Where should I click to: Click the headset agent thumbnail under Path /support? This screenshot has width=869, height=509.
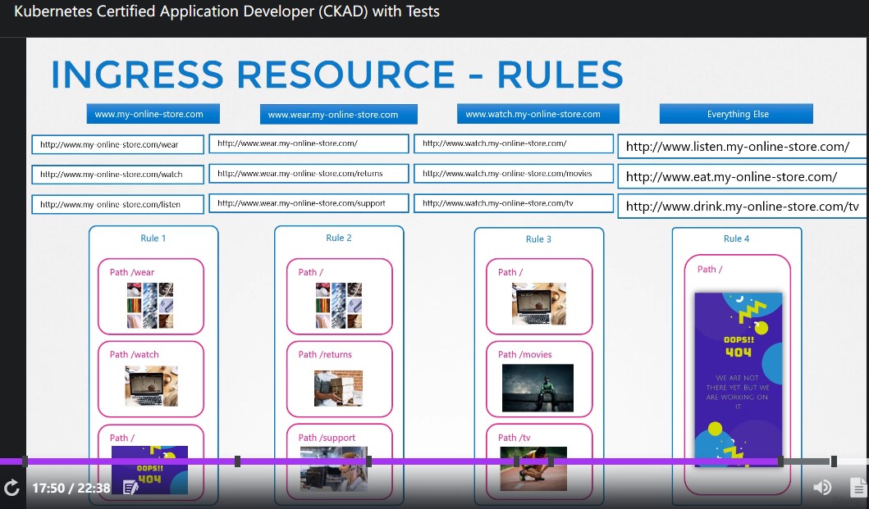click(334, 469)
